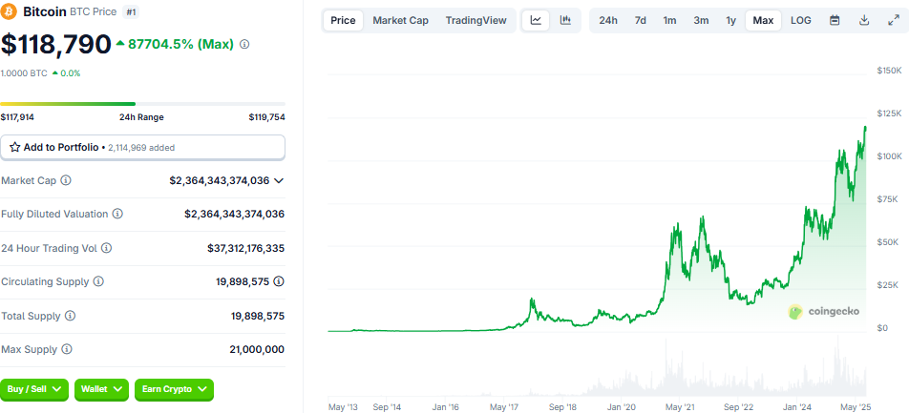Switch to the candlestick chart icon
909x413 pixels.
click(566, 20)
